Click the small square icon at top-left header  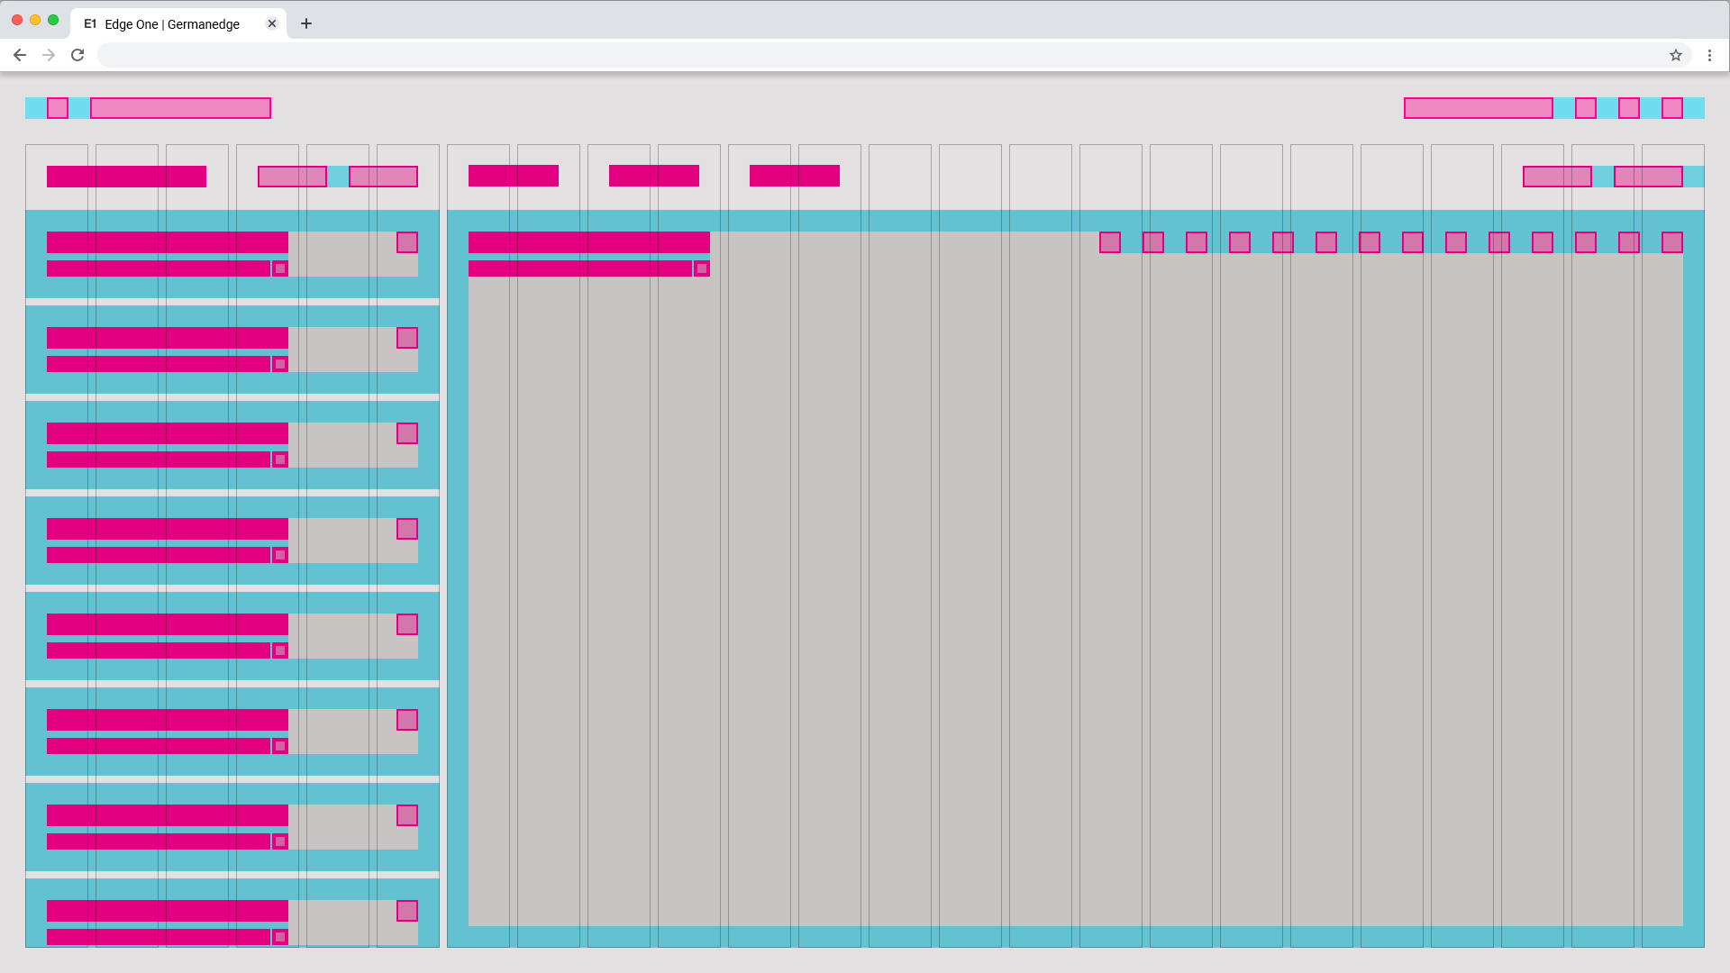tap(58, 108)
